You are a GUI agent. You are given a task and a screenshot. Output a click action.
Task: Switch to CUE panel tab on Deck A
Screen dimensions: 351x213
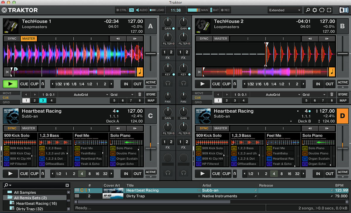coord(6,98)
